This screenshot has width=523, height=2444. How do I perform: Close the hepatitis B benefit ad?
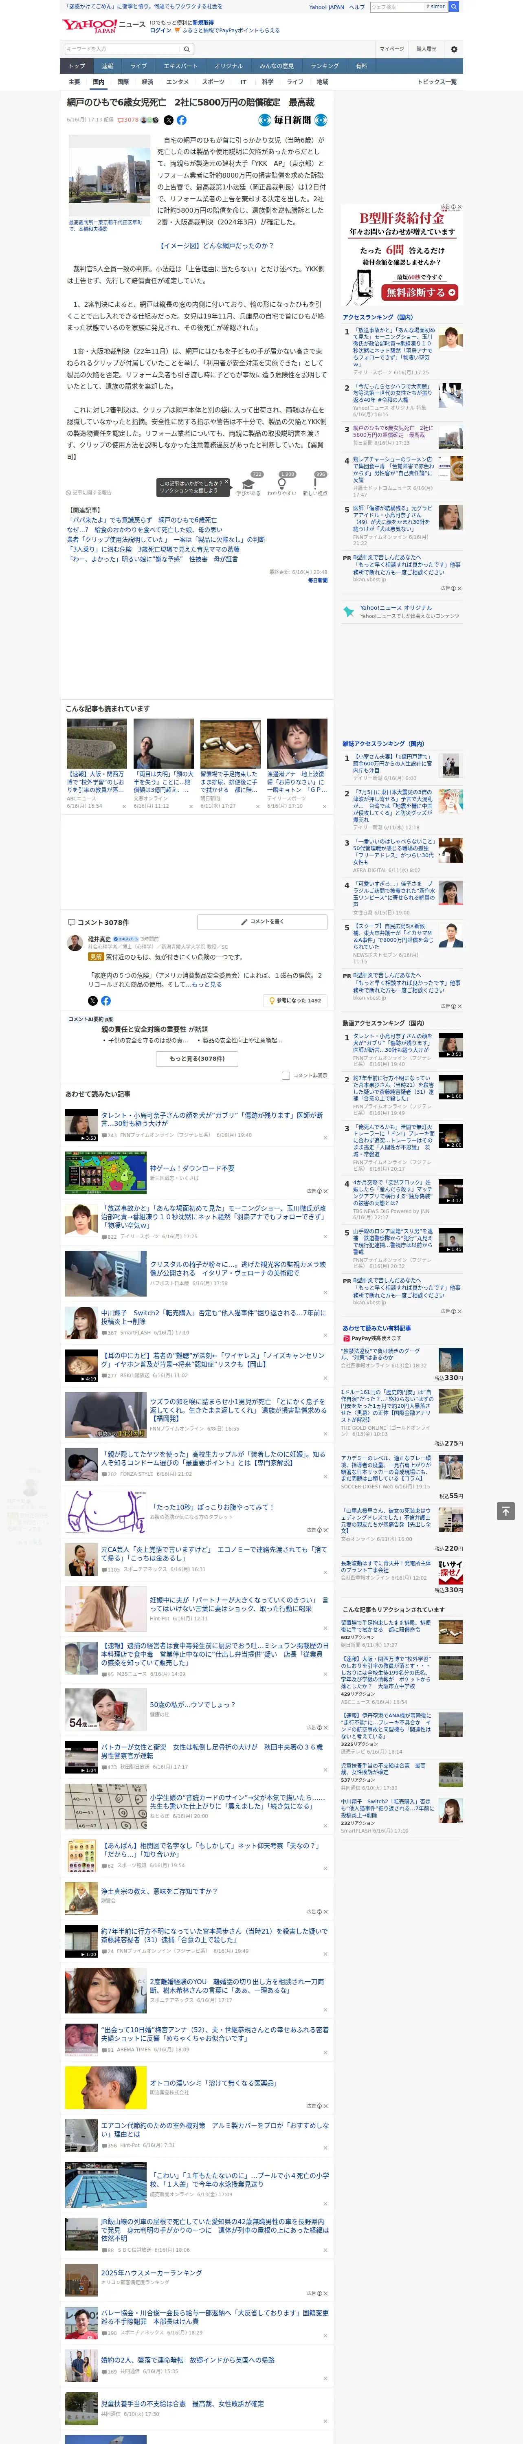(x=459, y=207)
